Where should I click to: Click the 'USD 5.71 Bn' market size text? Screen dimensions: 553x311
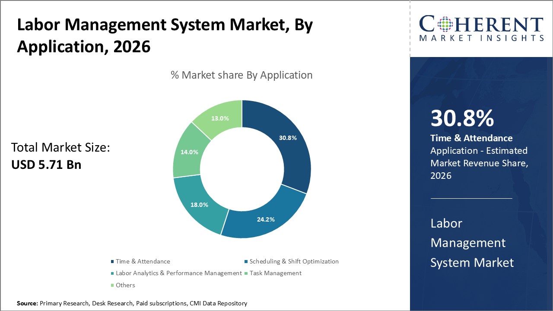[x=46, y=165]
